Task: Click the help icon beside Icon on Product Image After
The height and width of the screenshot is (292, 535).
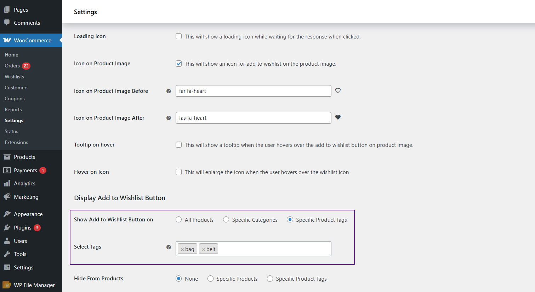Action: point(169,118)
